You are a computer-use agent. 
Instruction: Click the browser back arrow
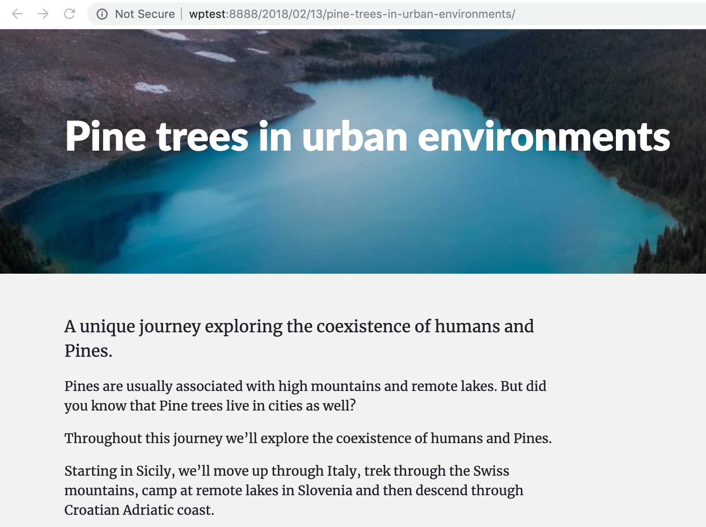click(17, 14)
